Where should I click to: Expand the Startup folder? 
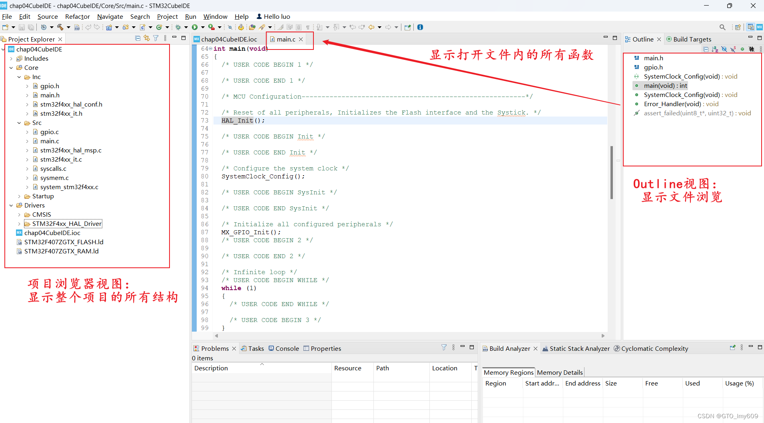[x=19, y=196]
